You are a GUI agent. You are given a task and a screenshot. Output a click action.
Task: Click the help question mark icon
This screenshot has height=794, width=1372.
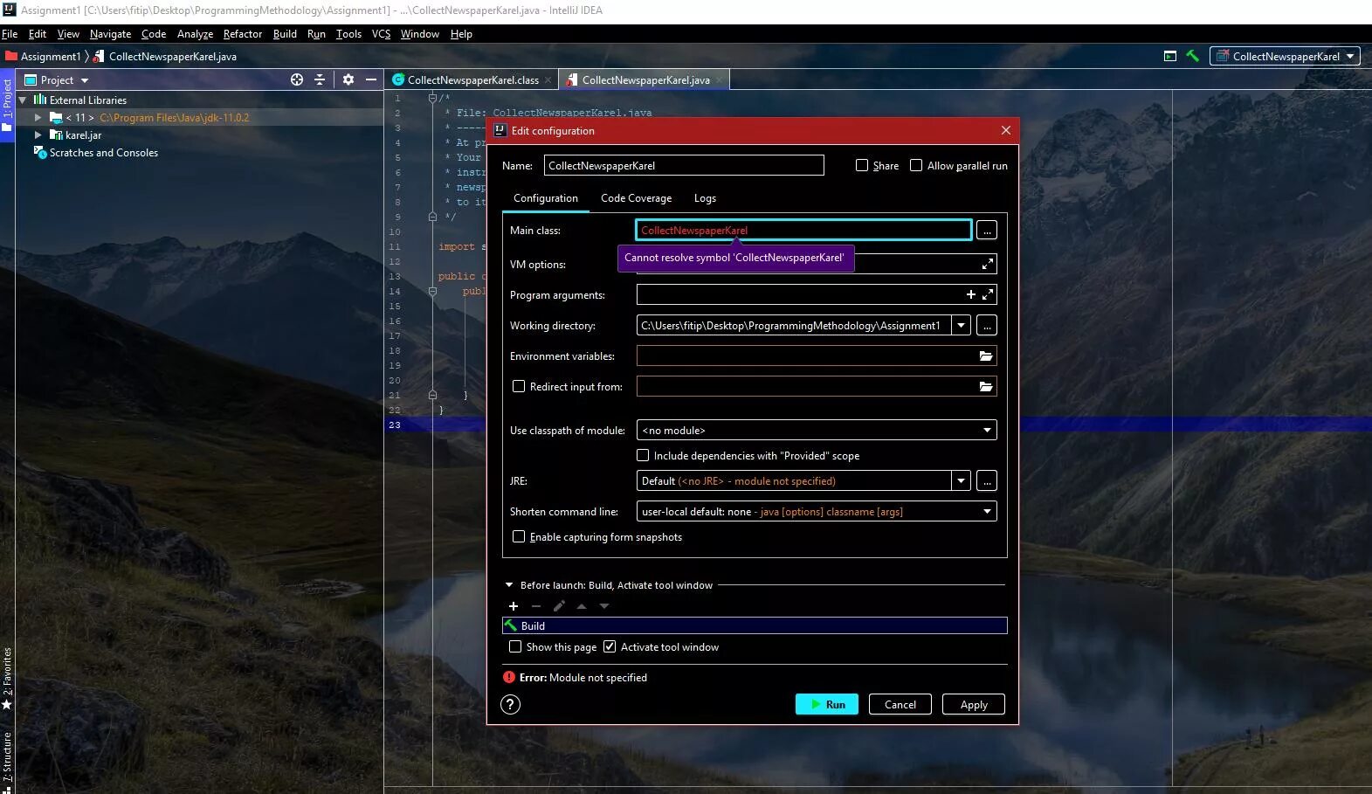(x=511, y=705)
